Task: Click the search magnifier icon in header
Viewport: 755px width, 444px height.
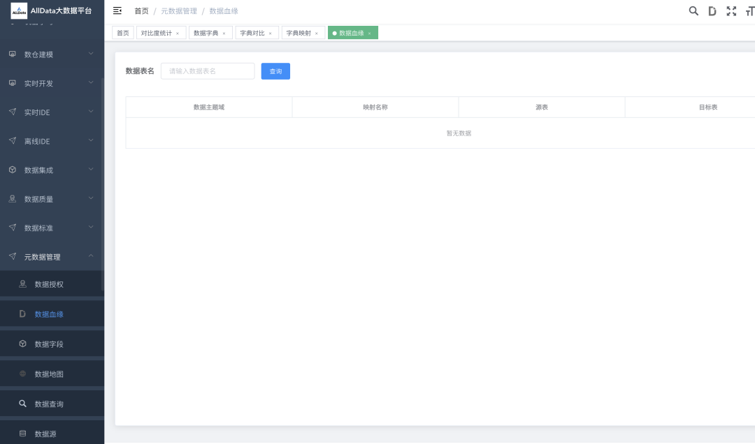Action: tap(693, 11)
